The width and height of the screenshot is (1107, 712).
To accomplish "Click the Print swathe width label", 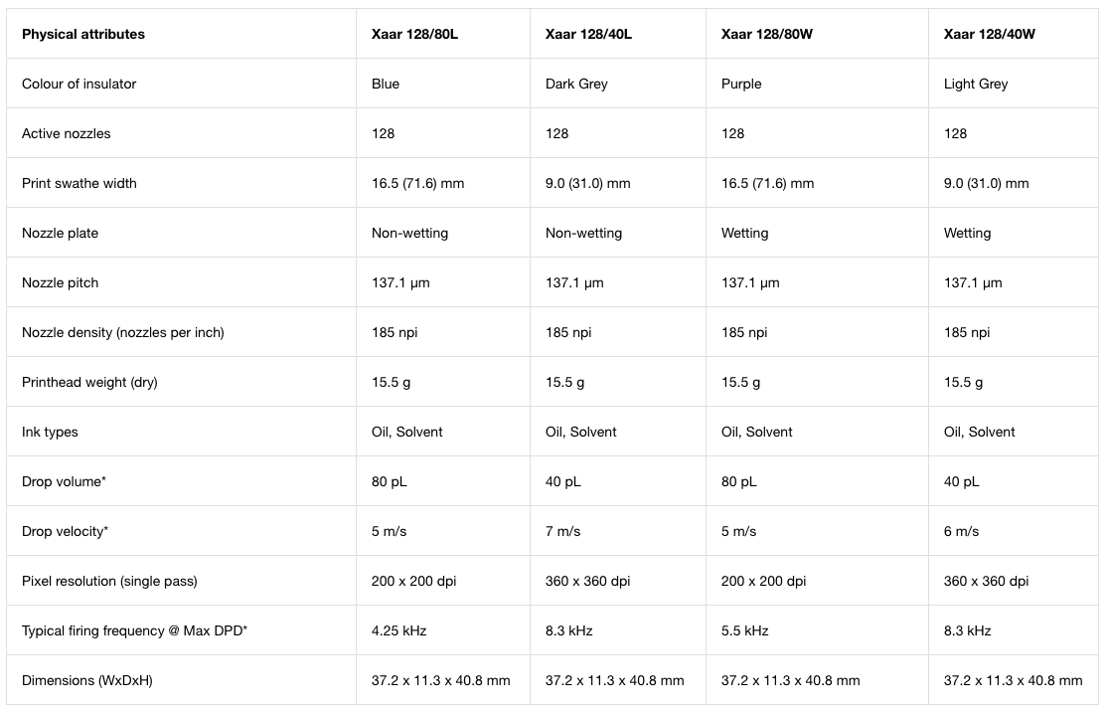I will tap(79, 183).
